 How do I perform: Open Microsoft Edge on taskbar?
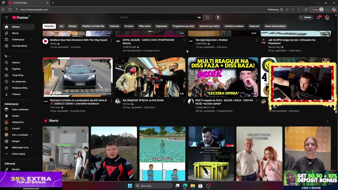[185, 186]
